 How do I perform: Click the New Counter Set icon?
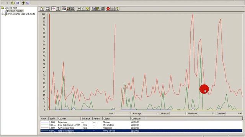click(x=42, y=9)
